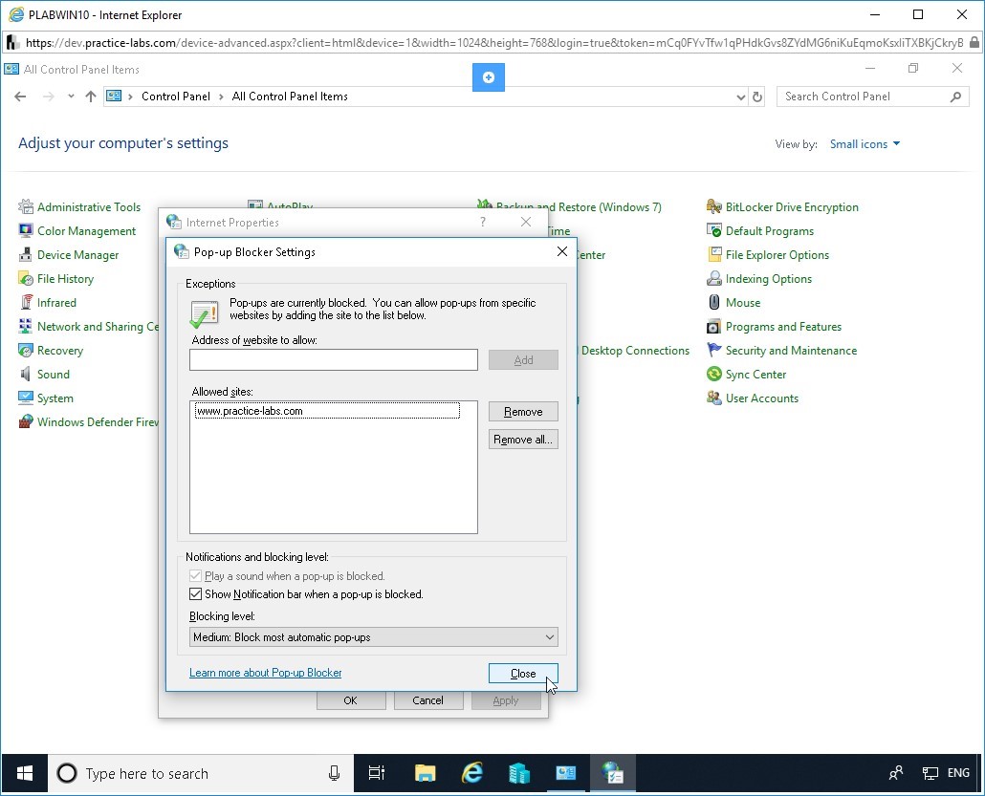Open Recovery icon

point(26,350)
